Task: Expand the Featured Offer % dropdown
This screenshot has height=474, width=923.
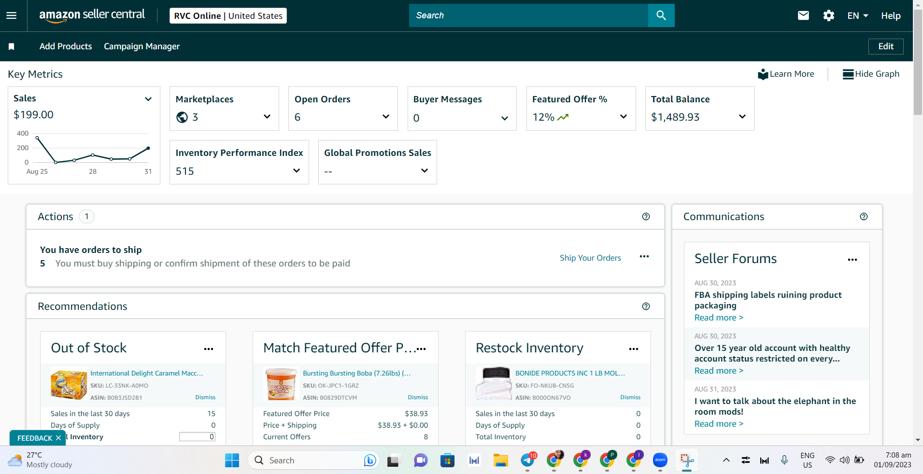Action: click(x=624, y=117)
